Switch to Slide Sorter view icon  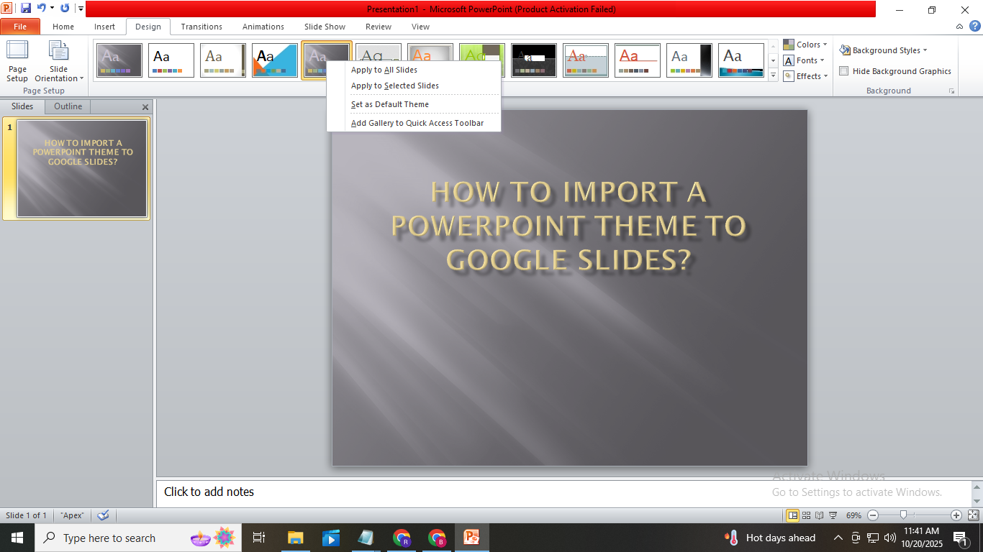click(x=806, y=515)
